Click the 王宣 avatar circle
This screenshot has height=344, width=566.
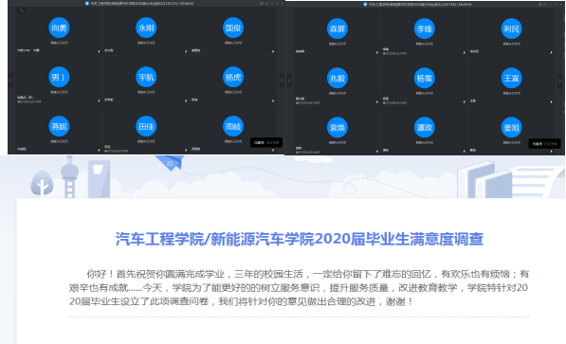[512, 78]
